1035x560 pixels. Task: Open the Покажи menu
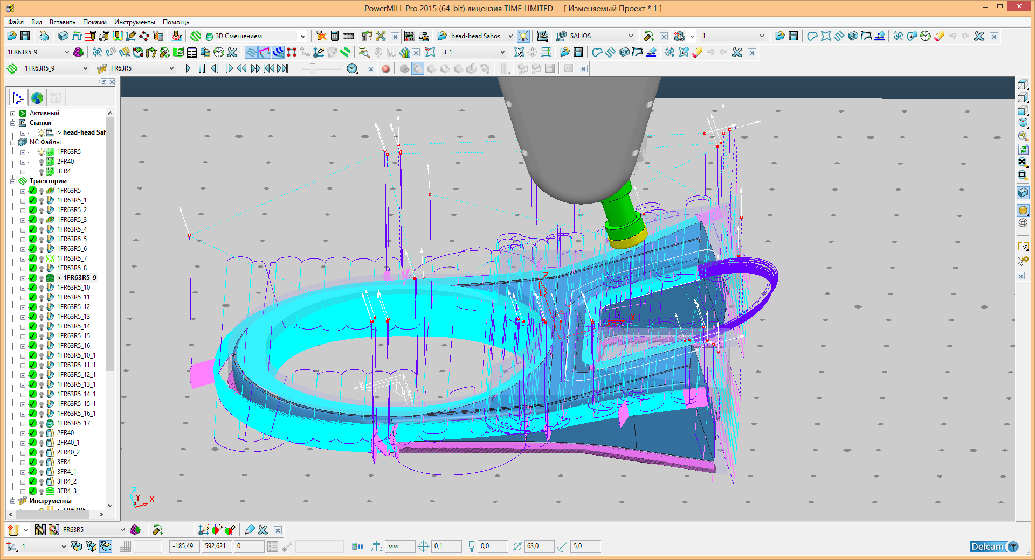click(x=95, y=22)
